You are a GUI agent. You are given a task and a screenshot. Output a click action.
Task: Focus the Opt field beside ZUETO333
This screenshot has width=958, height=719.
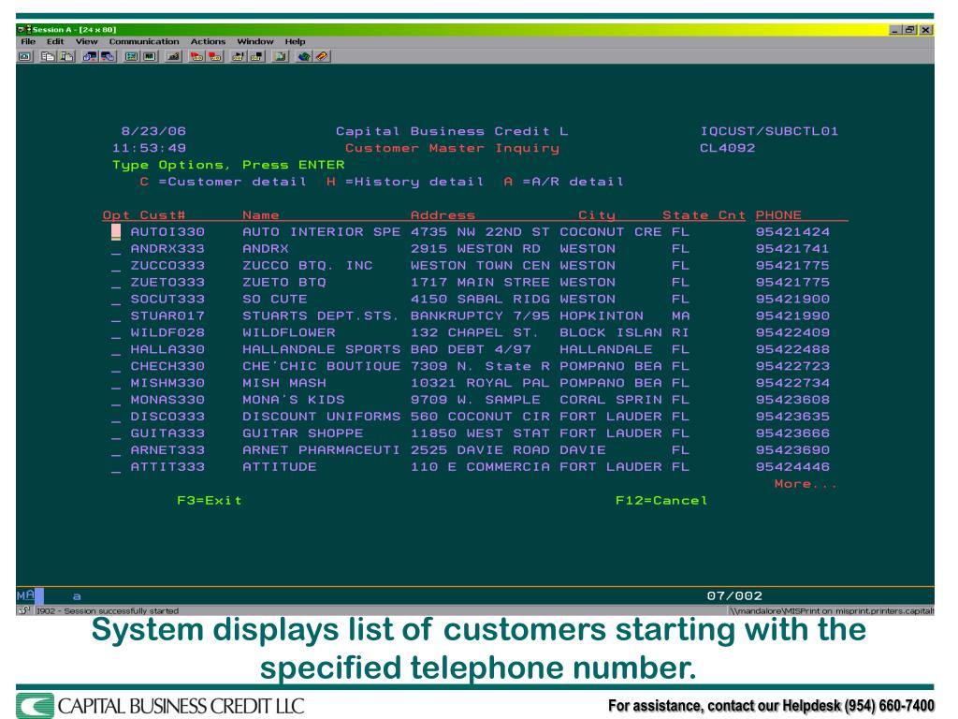pyautogui.click(x=116, y=283)
